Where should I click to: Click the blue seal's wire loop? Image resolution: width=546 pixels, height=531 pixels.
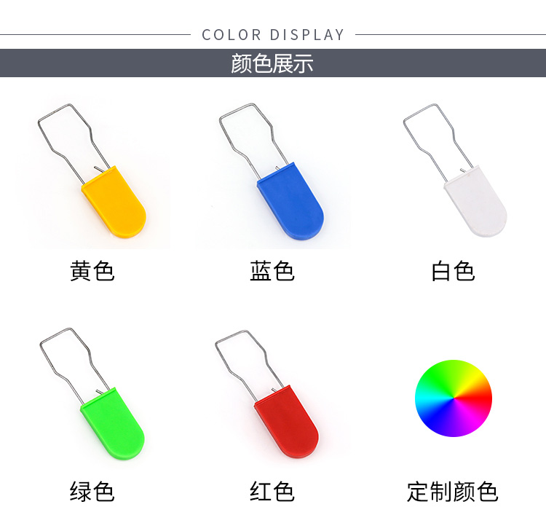click(253, 141)
